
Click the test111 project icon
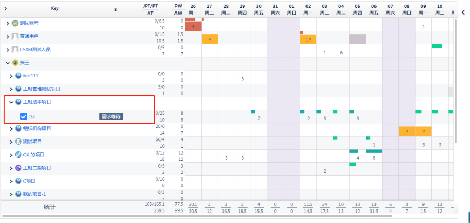[x=19, y=76]
